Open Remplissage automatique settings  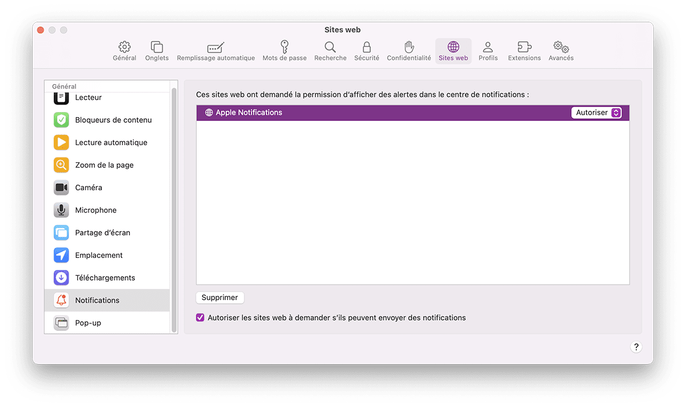216,50
